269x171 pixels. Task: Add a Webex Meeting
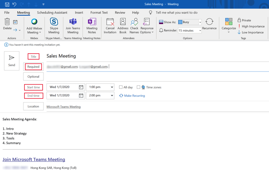[x=34, y=26]
